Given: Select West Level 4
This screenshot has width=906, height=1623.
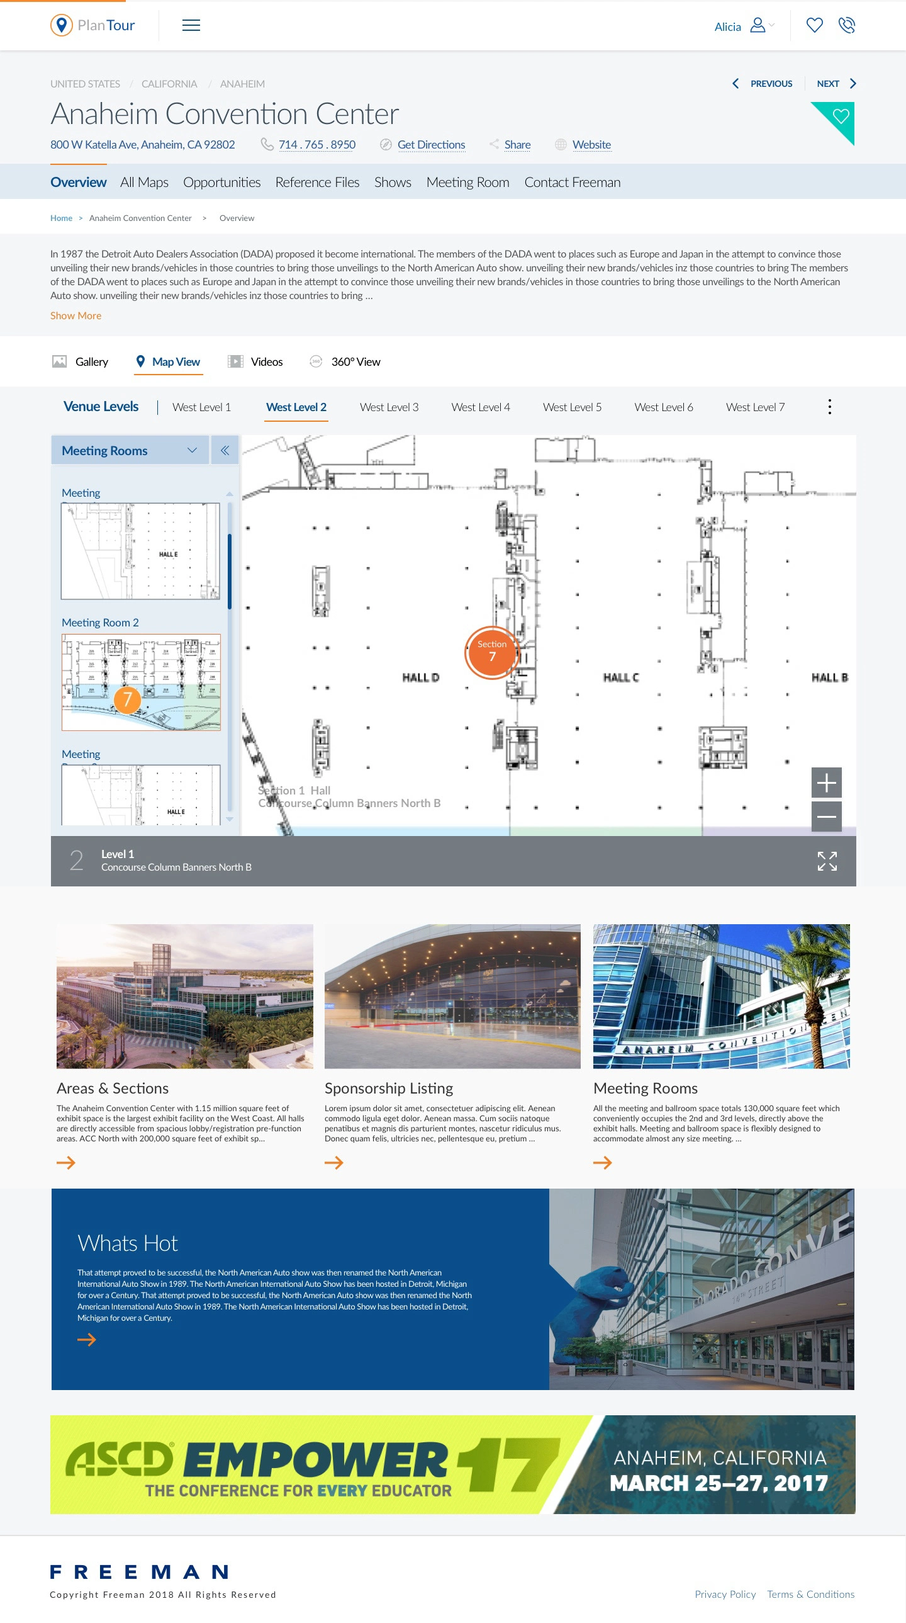Looking at the screenshot, I should (x=481, y=407).
